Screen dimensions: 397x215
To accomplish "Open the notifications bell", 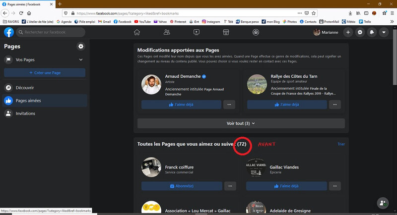I will (x=372, y=32).
